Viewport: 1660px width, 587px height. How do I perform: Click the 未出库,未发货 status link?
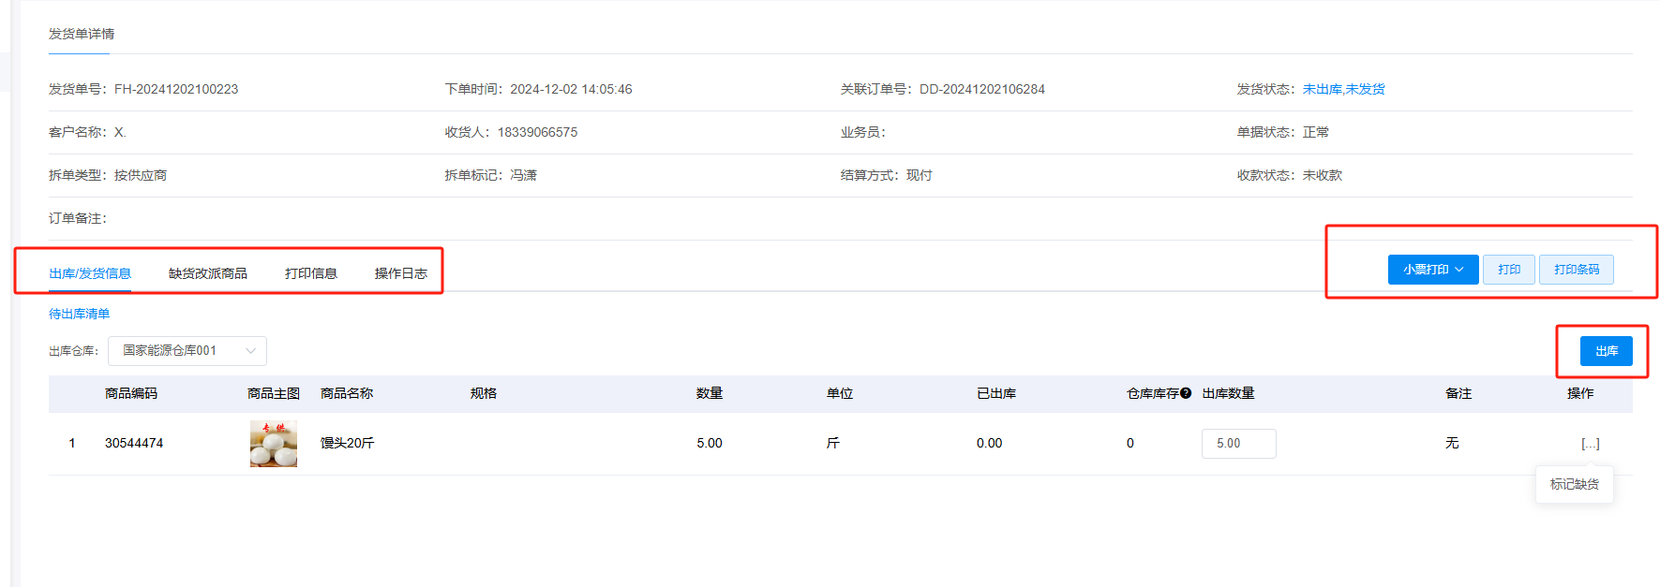tap(1343, 89)
